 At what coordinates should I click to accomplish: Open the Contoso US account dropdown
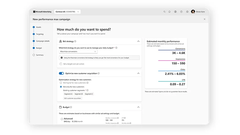click(67, 12)
